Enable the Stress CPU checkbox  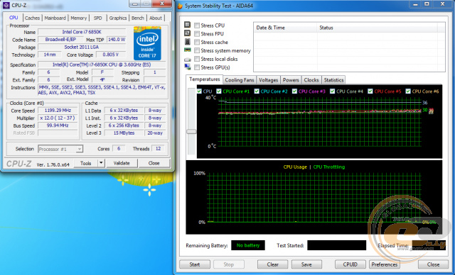pyautogui.click(x=197, y=26)
